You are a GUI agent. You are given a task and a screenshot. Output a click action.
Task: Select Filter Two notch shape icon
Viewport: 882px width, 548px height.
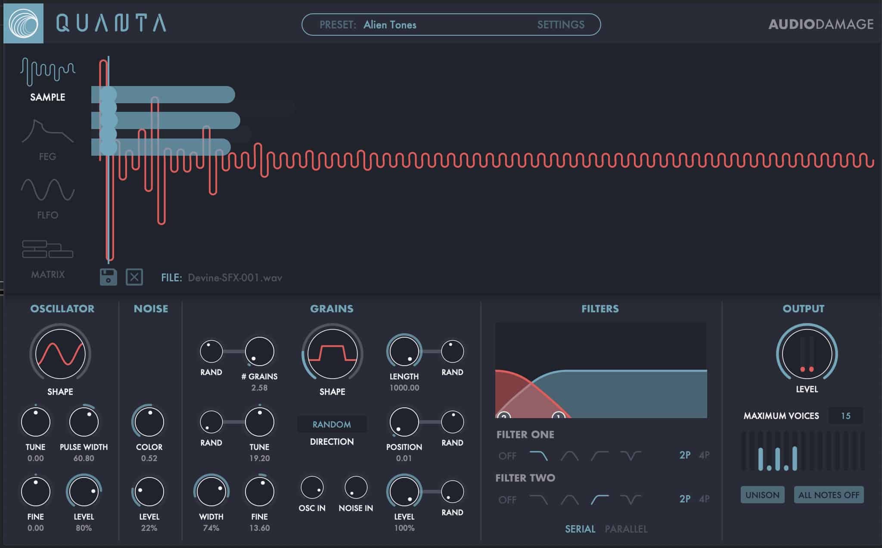[x=630, y=499]
